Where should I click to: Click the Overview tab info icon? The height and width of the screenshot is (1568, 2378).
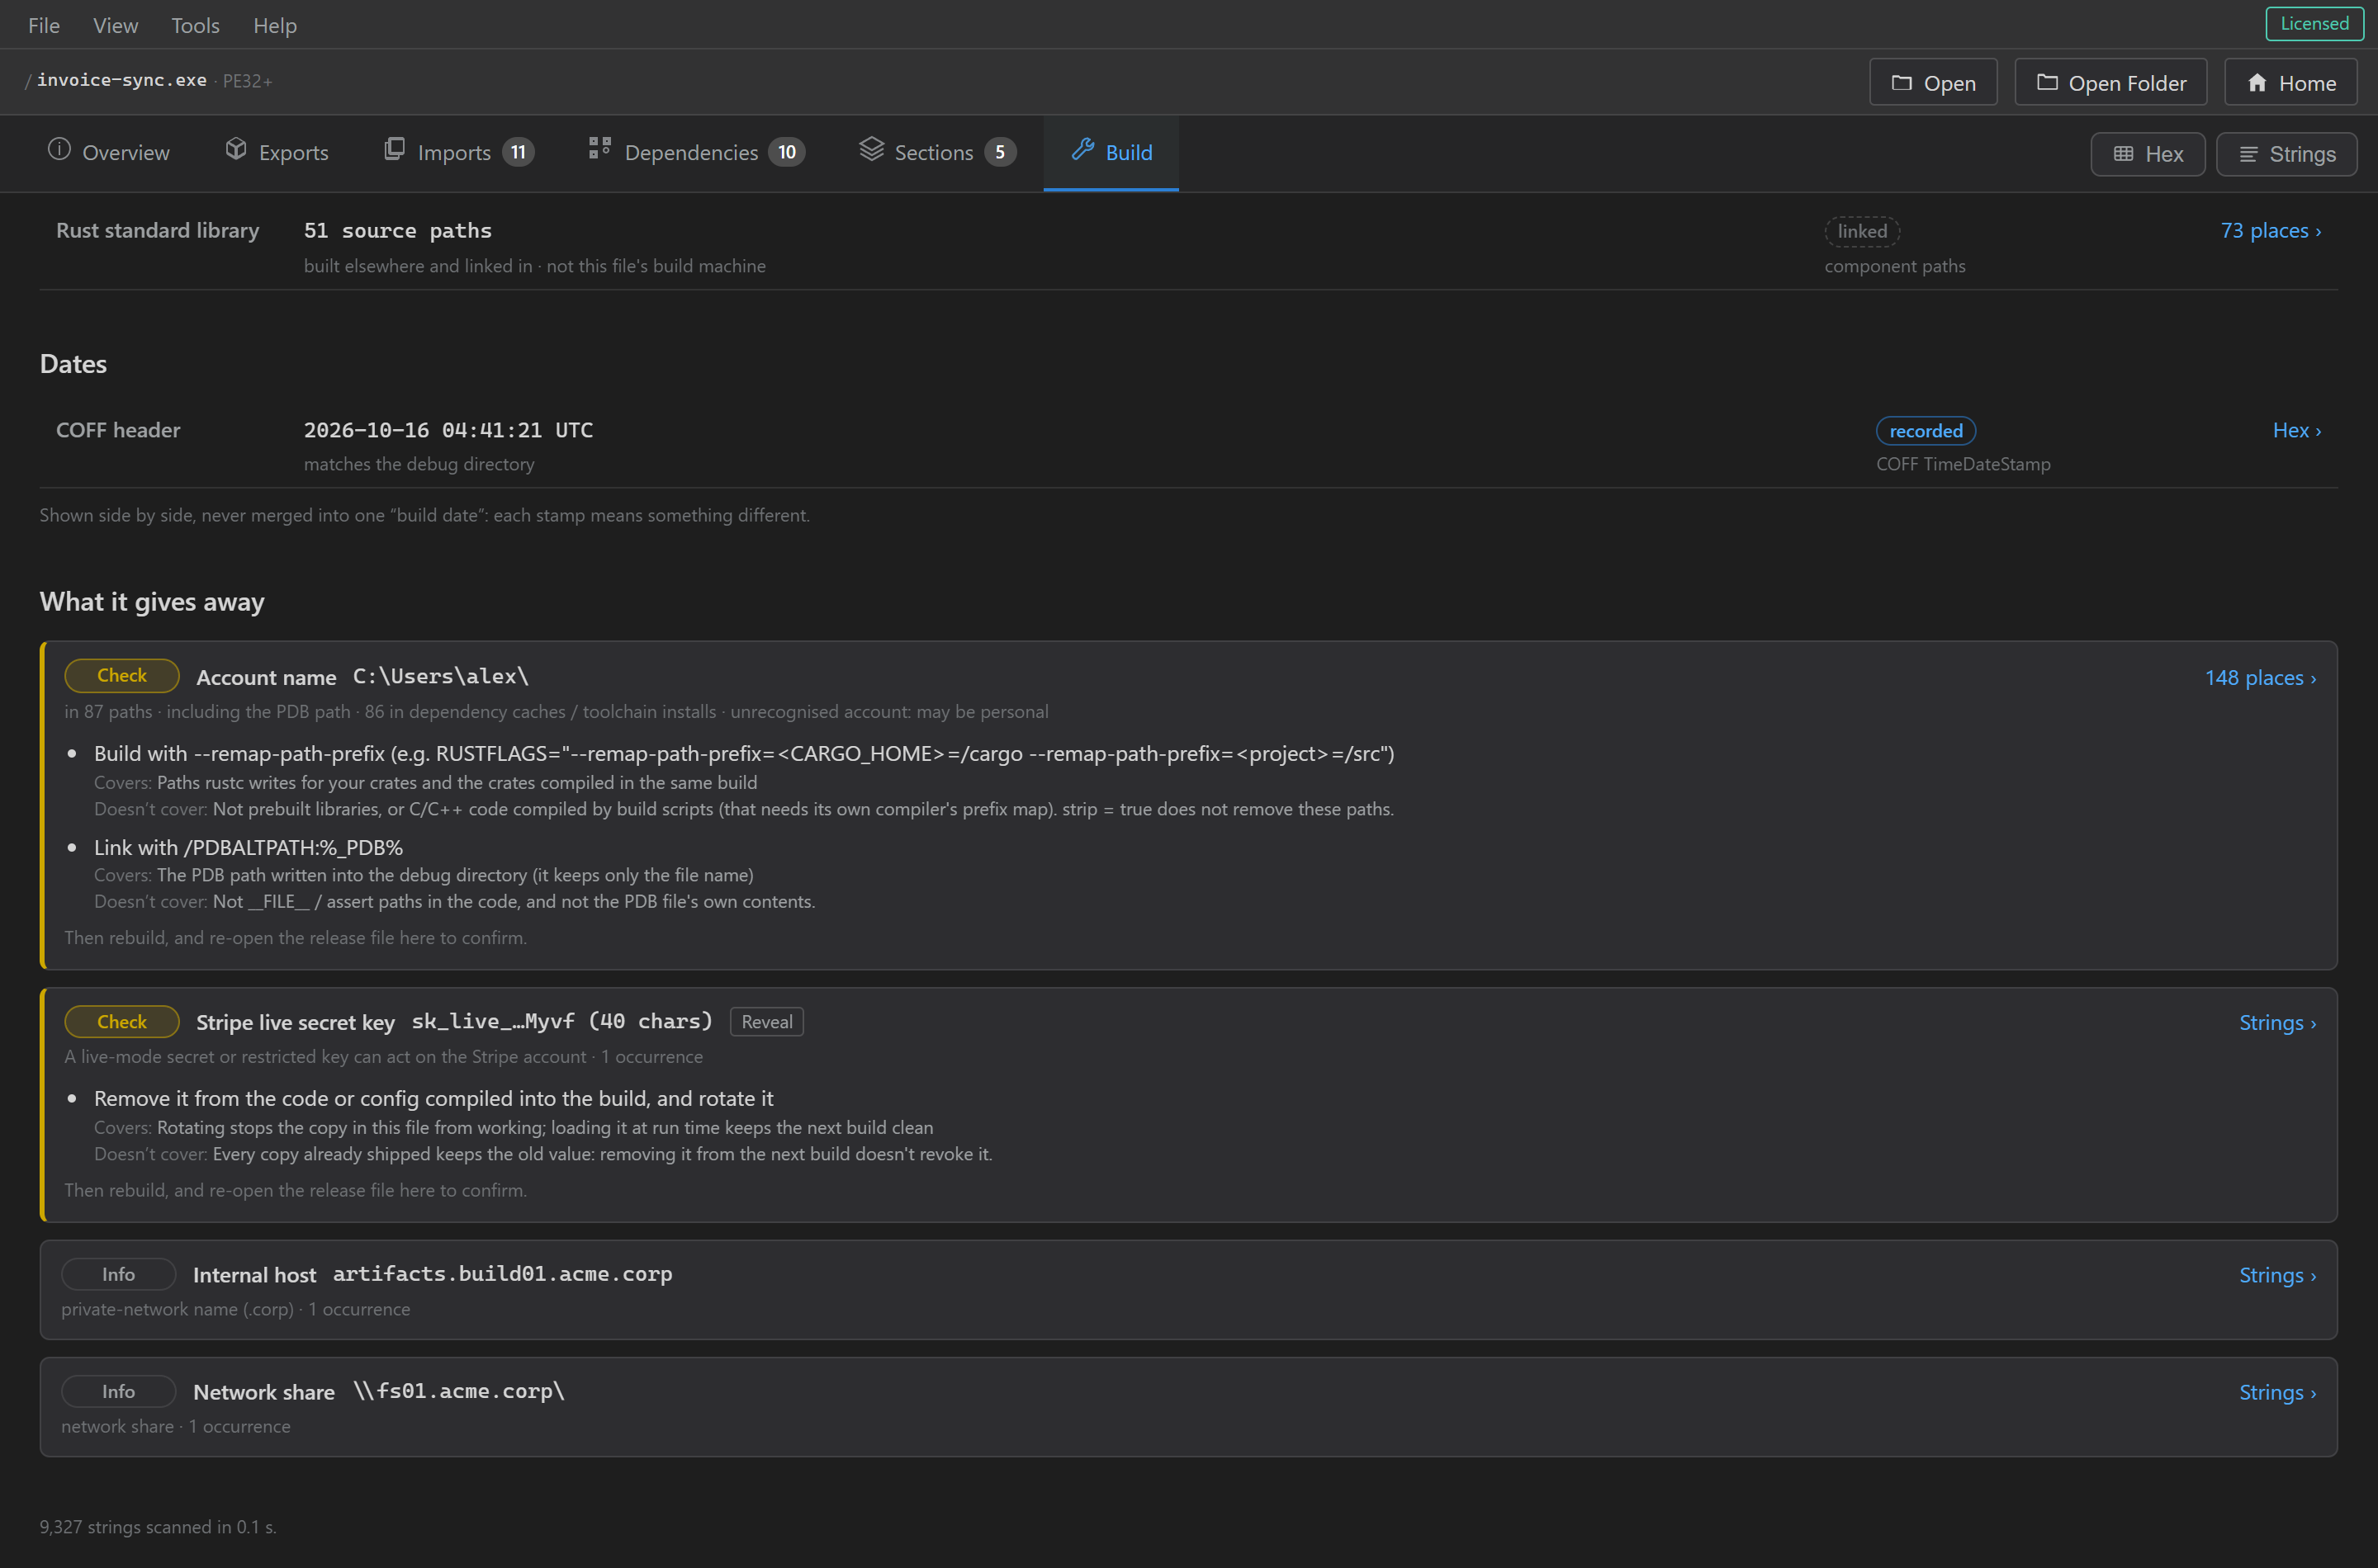point(59,150)
